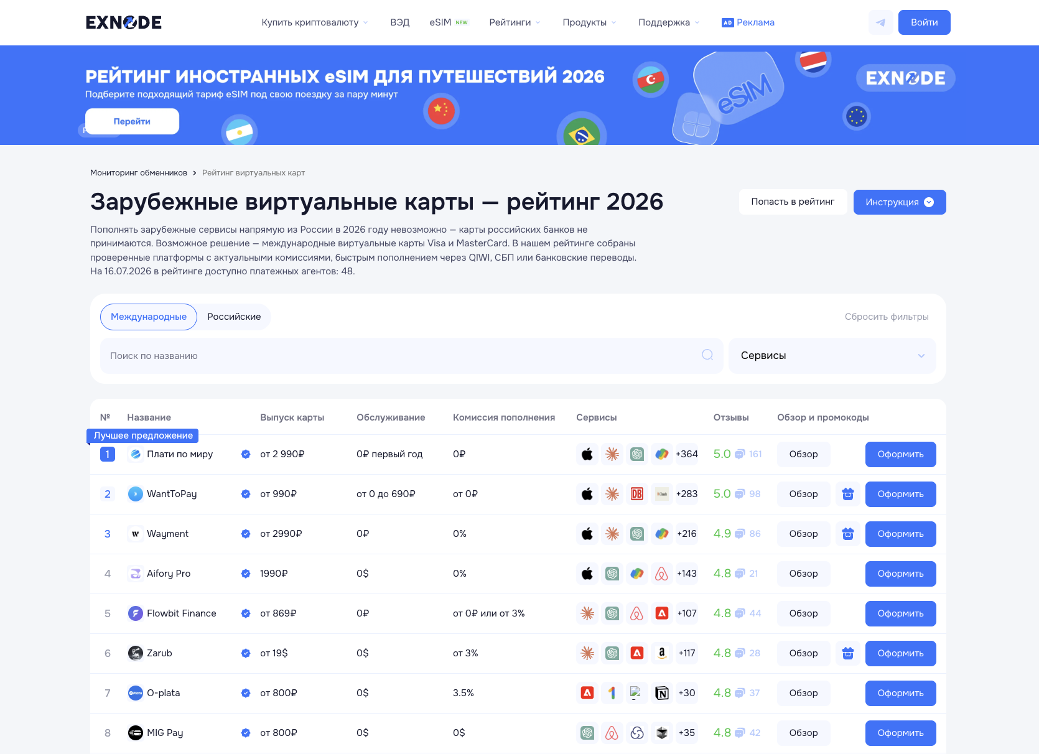Show all +283 services for WantToPay

pyautogui.click(x=687, y=494)
